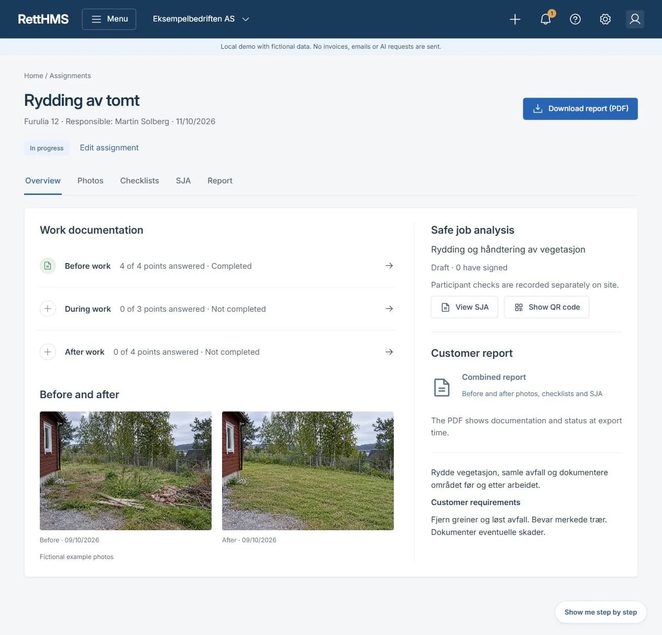Open Before work via its arrow
The image size is (662, 635).
click(x=389, y=266)
